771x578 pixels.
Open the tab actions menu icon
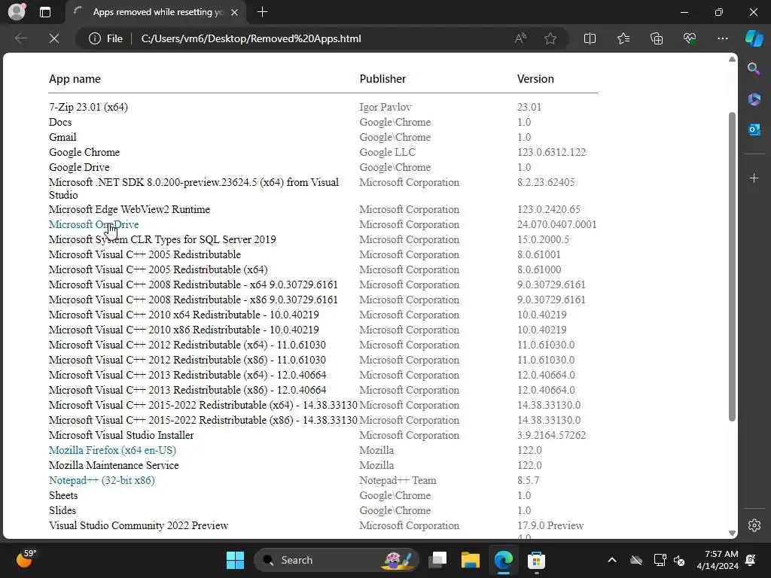(45, 12)
